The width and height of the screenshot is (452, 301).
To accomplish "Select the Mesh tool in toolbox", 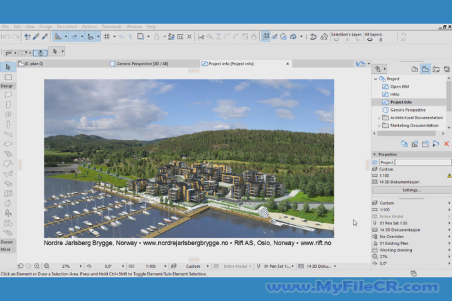I will pyautogui.click(x=8, y=233).
